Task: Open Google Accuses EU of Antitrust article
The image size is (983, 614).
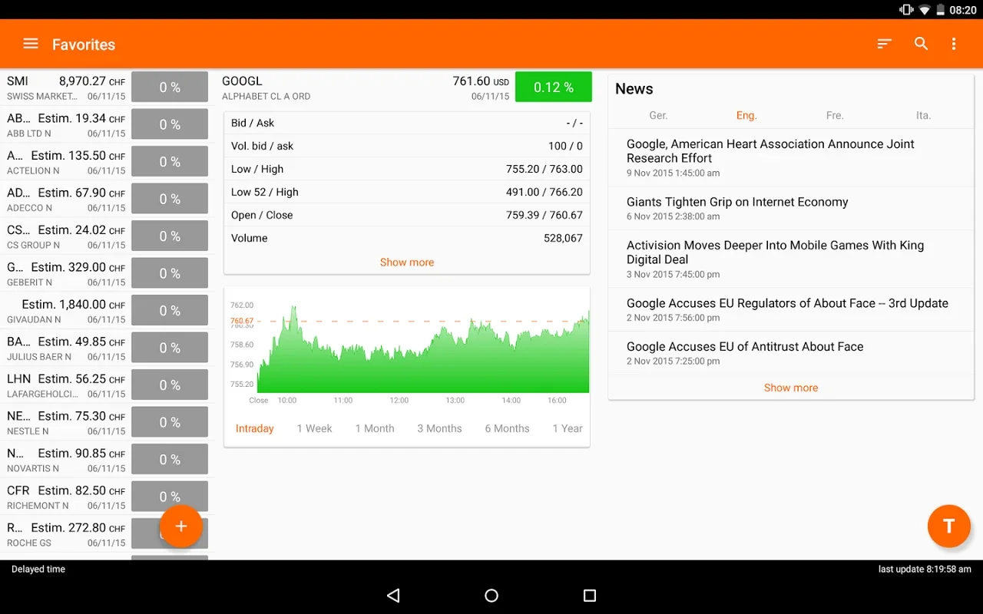Action: click(791, 353)
